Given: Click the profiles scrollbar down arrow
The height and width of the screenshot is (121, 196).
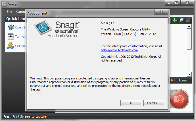Looking at the screenshot, I should [189, 75].
